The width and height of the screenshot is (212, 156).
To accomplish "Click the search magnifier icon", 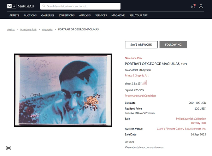I will coord(44,6).
